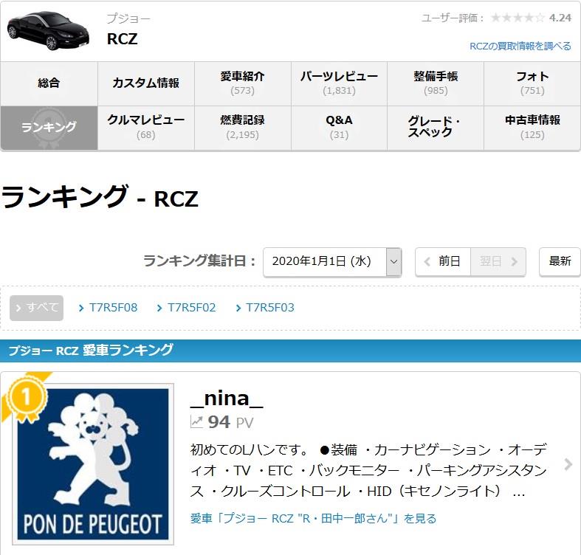Open the Q&A tab

[339, 128]
